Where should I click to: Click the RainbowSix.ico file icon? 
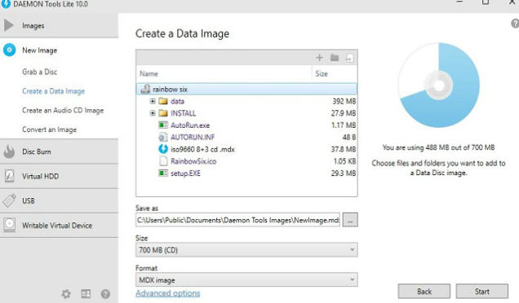coord(163,161)
